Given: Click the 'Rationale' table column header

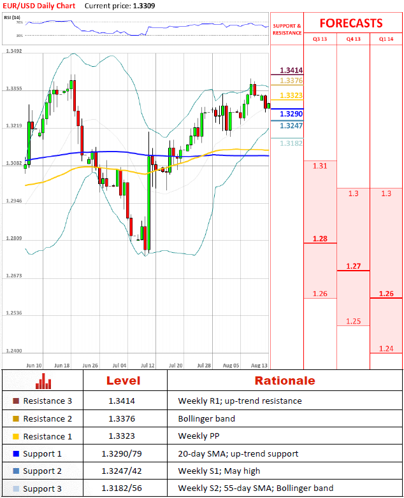Looking at the screenshot, I should [285, 381].
